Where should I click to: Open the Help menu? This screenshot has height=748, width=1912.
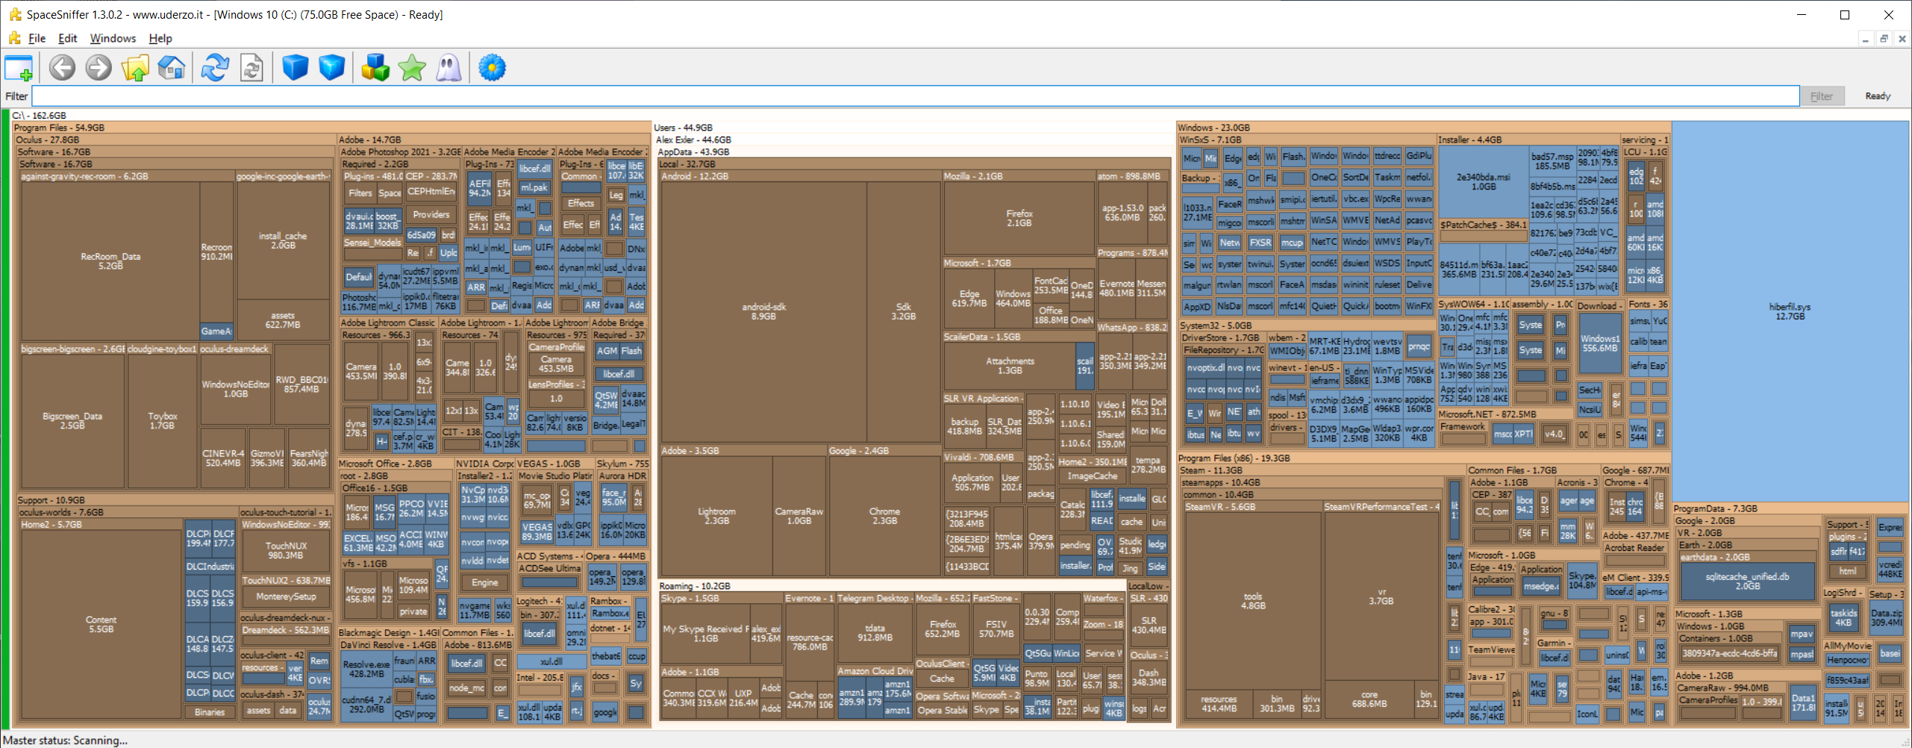pos(160,38)
